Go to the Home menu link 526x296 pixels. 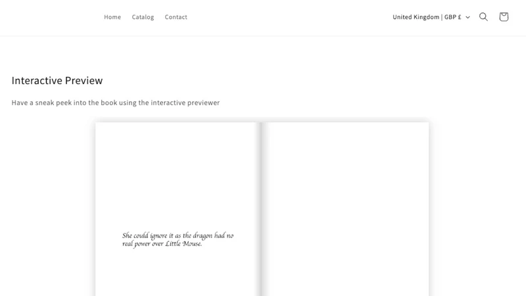tap(112, 17)
